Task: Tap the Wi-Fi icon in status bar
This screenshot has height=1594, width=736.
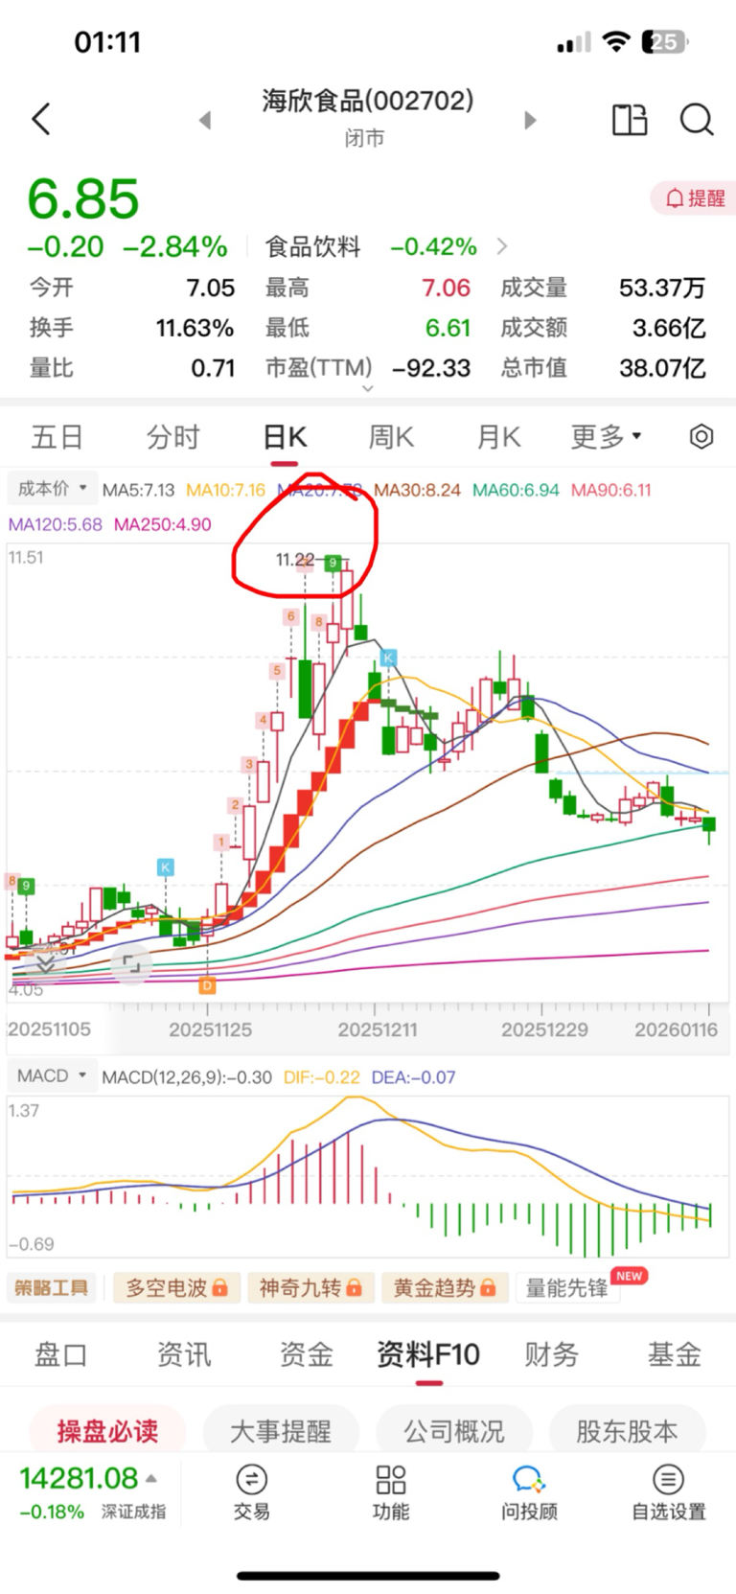Action: click(x=616, y=41)
